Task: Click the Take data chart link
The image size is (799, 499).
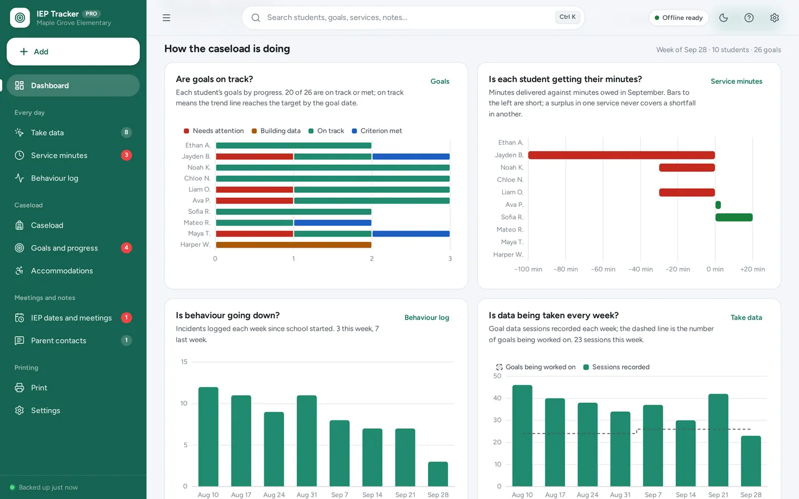Action: click(x=746, y=318)
